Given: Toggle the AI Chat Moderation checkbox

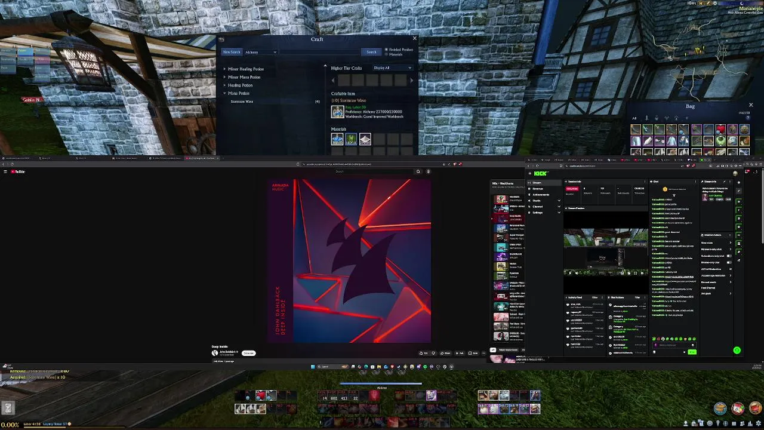Looking at the screenshot, I should (x=730, y=269).
